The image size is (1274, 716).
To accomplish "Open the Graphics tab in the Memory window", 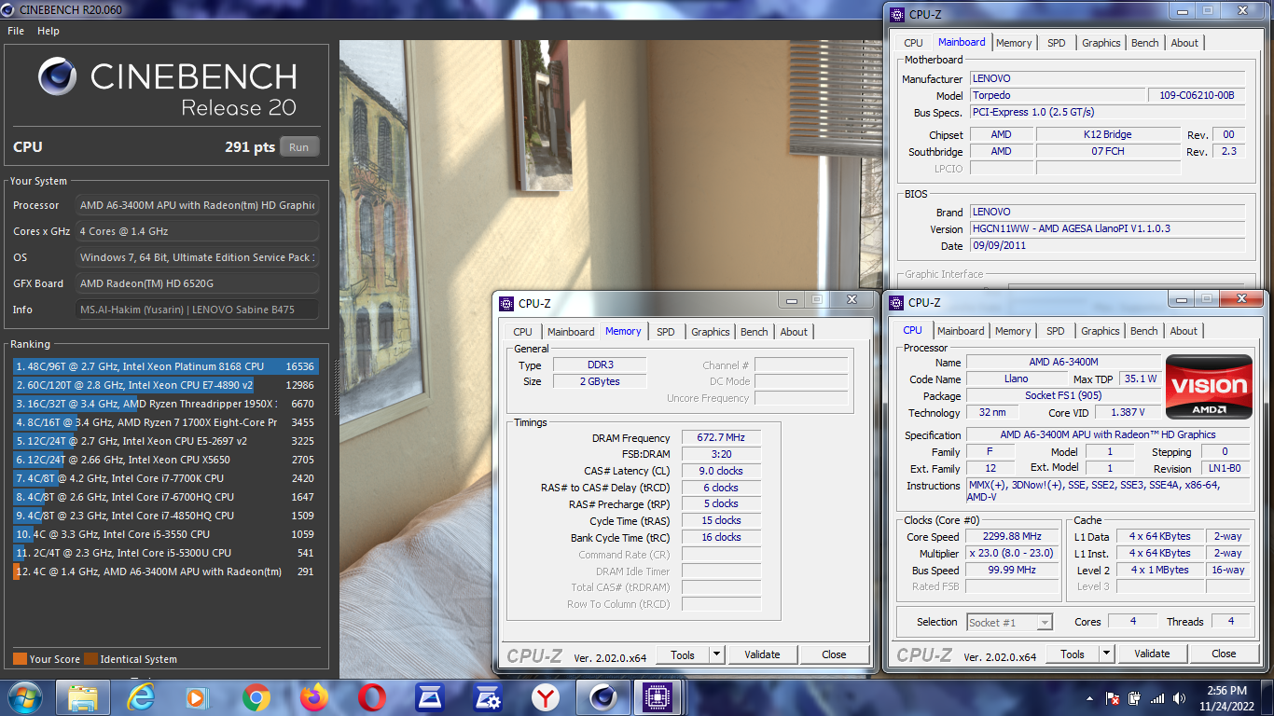I will click(711, 332).
